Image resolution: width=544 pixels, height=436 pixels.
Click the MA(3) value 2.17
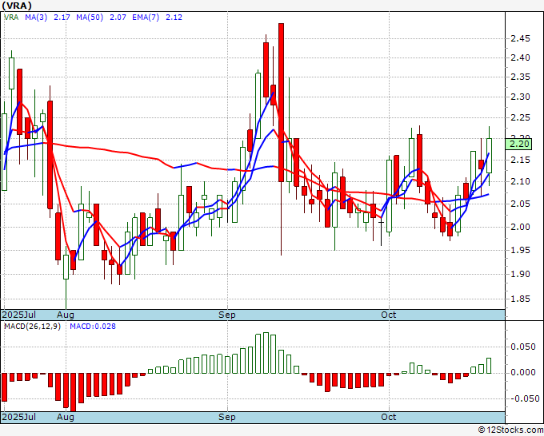click(x=62, y=18)
